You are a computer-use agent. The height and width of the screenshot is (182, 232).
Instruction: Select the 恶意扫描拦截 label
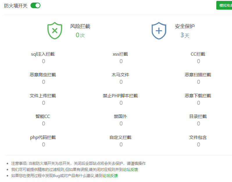coord(198,75)
